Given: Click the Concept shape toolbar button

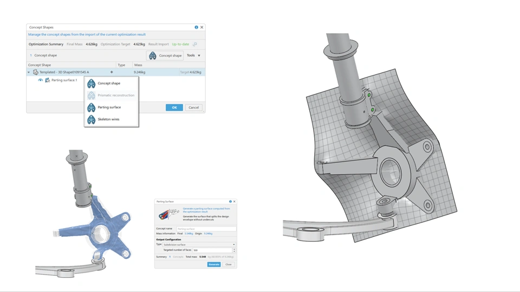Looking at the screenshot, I should click(165, 55).
